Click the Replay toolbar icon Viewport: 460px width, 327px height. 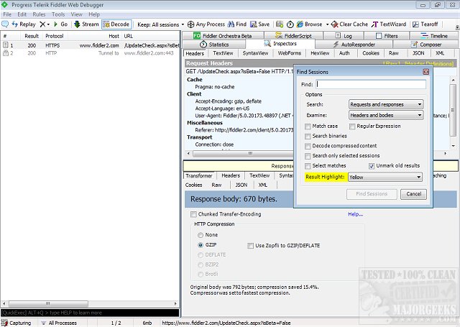pos(14,24)
